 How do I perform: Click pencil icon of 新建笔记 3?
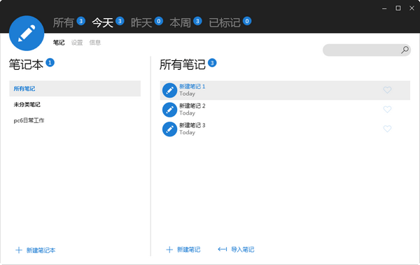tap(169, 129)
